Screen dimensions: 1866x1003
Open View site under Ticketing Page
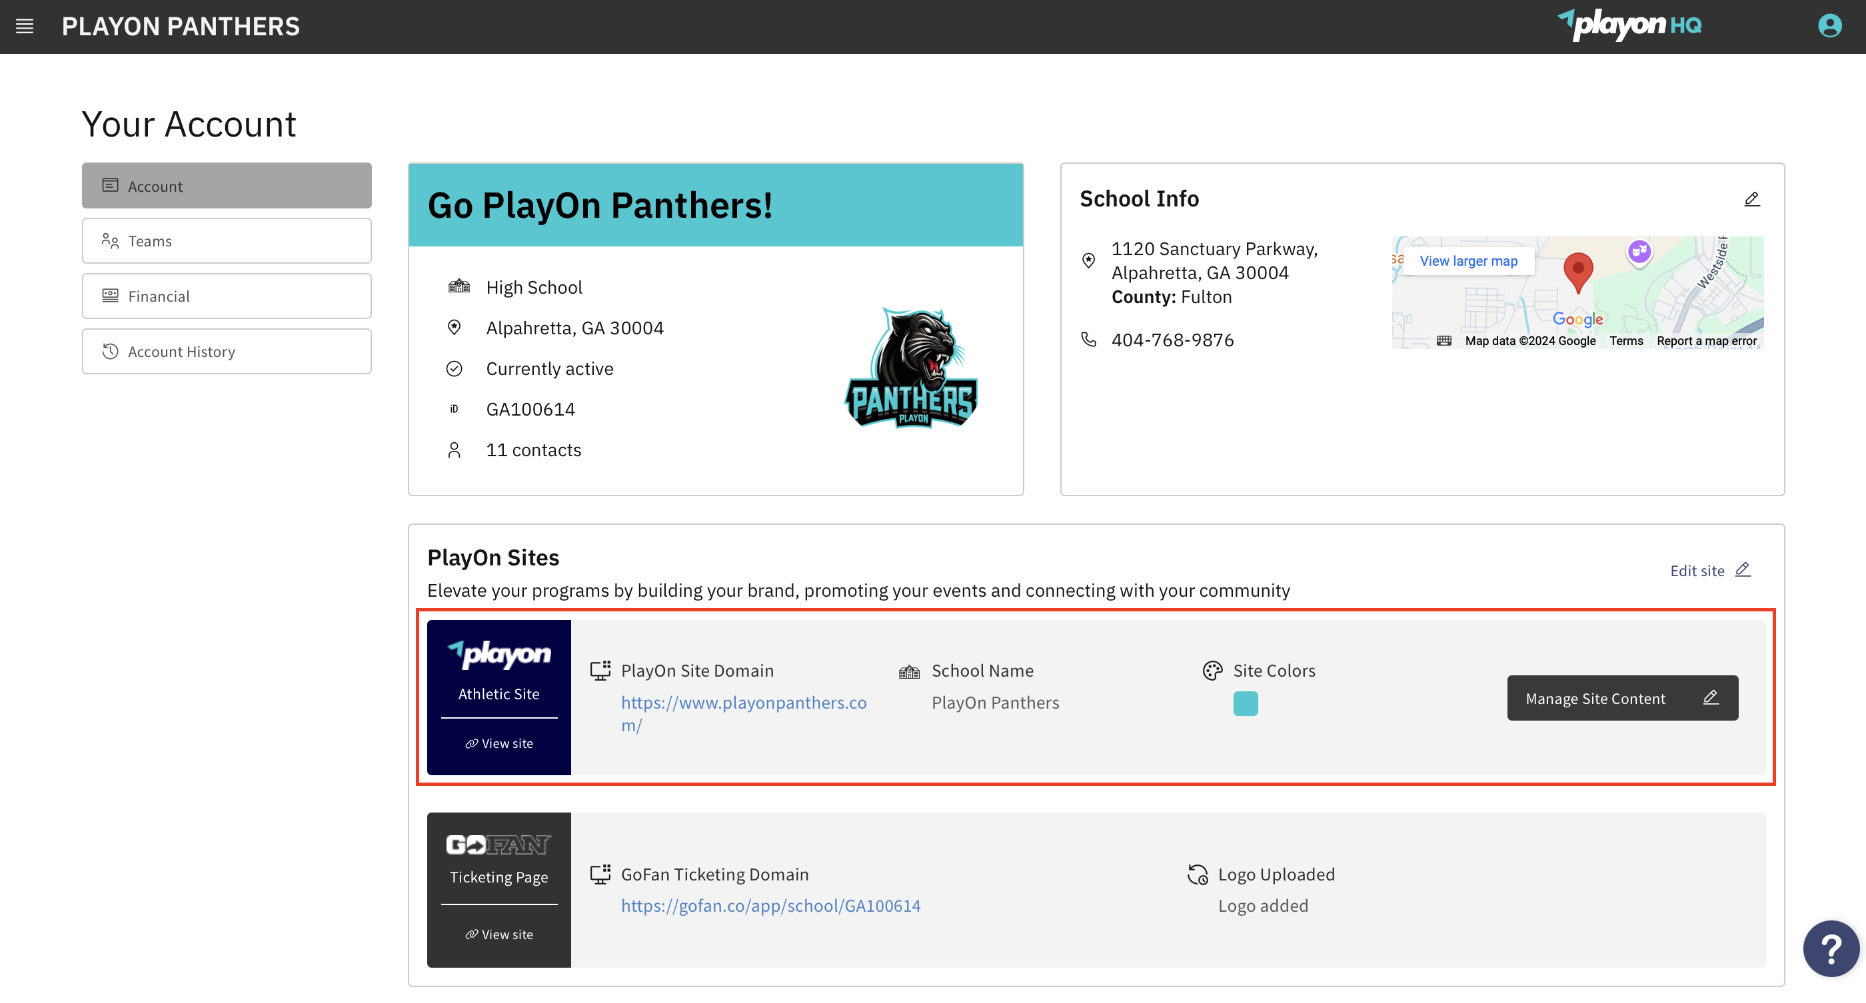point(499,934)
